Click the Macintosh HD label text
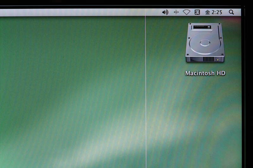The image size is (253, 168). pyautogui.click(x=205, y=73)
